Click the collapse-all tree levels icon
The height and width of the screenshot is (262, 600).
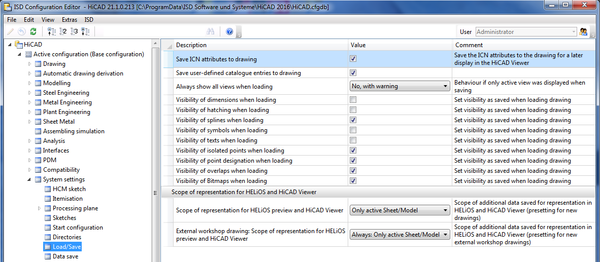[51, 32]
